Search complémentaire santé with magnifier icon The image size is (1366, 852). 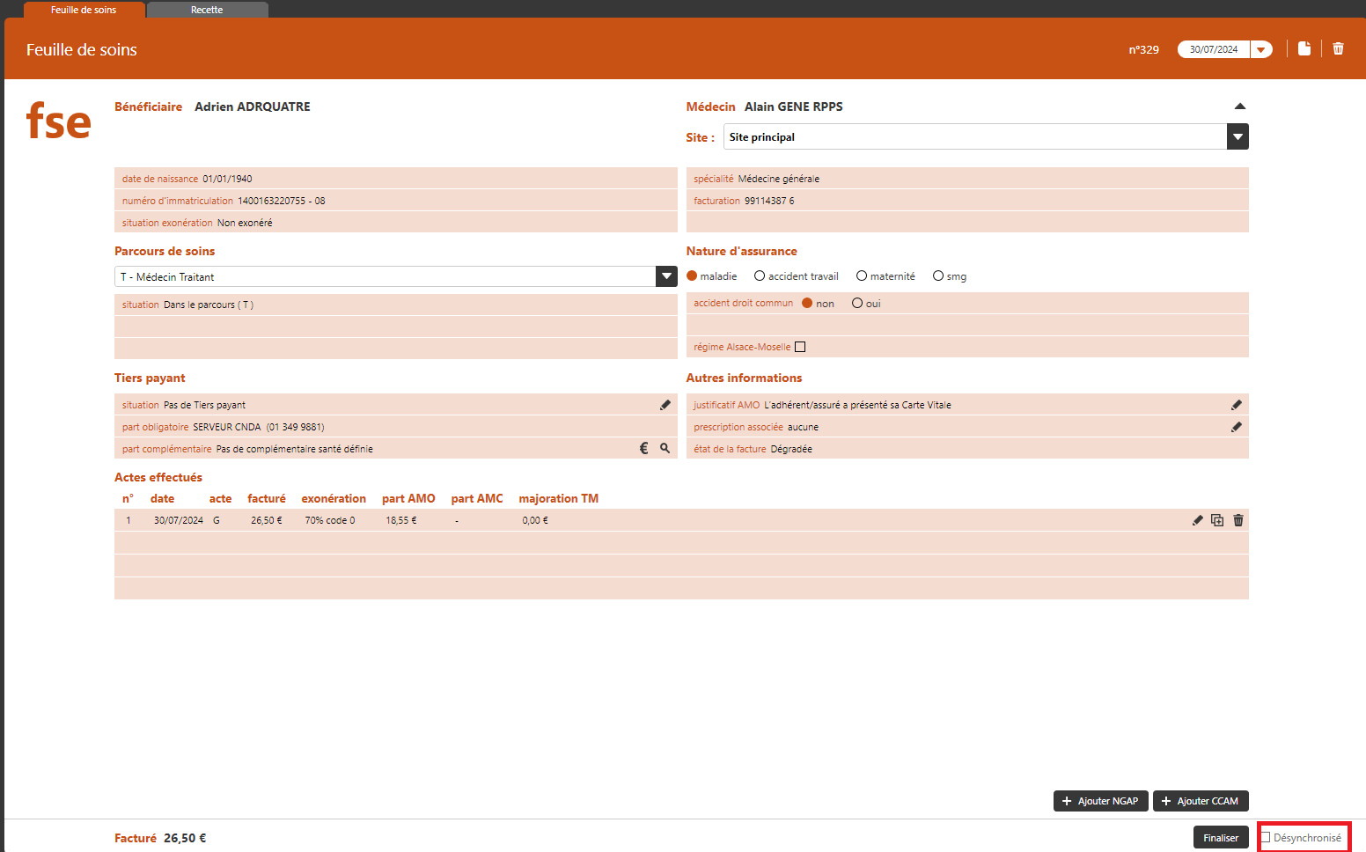click(665, 449)
